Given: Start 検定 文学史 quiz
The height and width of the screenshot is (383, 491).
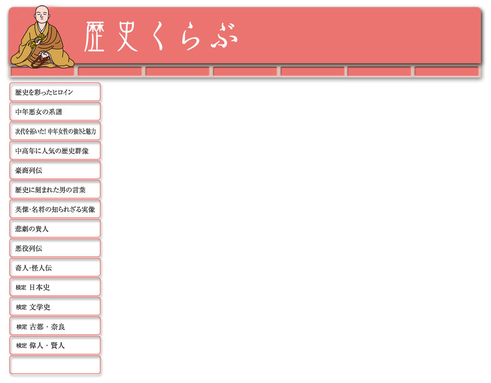Looking at the screenshot, I should 55,307.
